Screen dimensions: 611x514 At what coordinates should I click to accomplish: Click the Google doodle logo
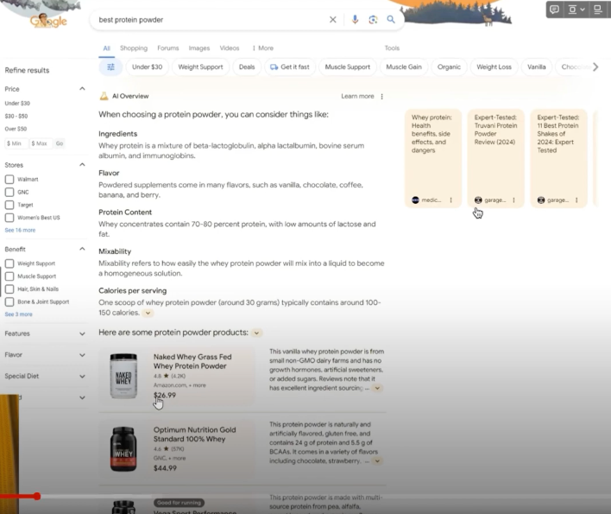coord(48,20)
